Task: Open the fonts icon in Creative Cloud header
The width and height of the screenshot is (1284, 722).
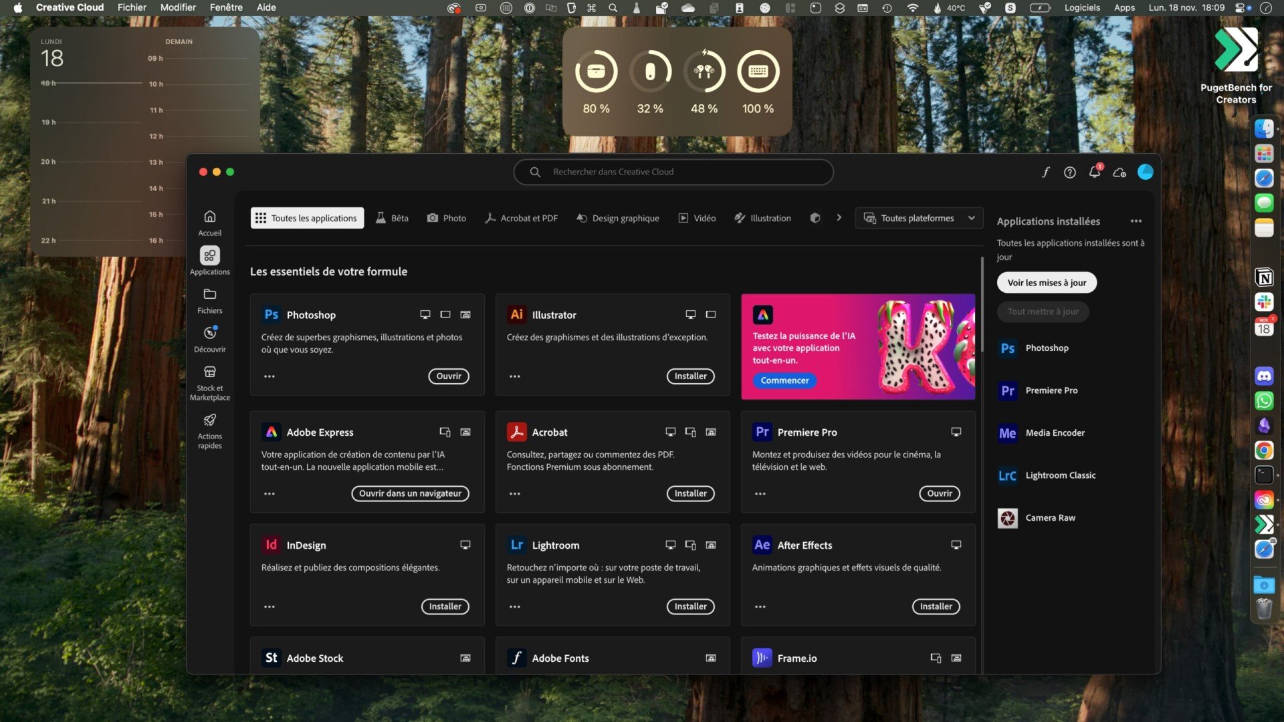Action: [1046, 172]
